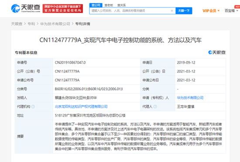Open the 华为技术有限公司 applicant link
Image resolution: width=240 pixels, height=162 pixels.
point(190,98)
